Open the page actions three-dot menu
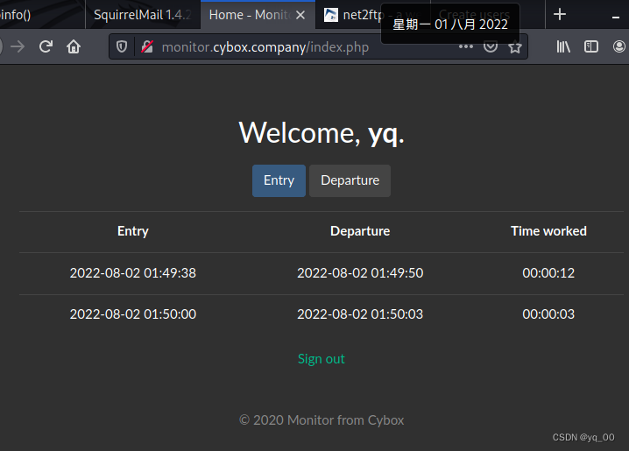This screenshot has width=629, height=451. tap(465, 46)
